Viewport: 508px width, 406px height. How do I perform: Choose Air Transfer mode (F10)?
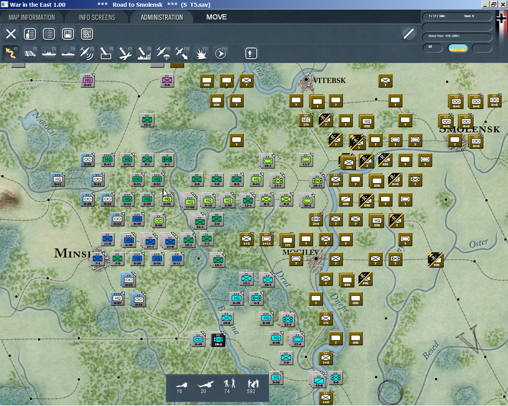182,53
